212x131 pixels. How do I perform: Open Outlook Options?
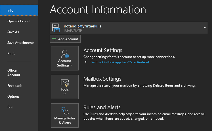(13, 96)
